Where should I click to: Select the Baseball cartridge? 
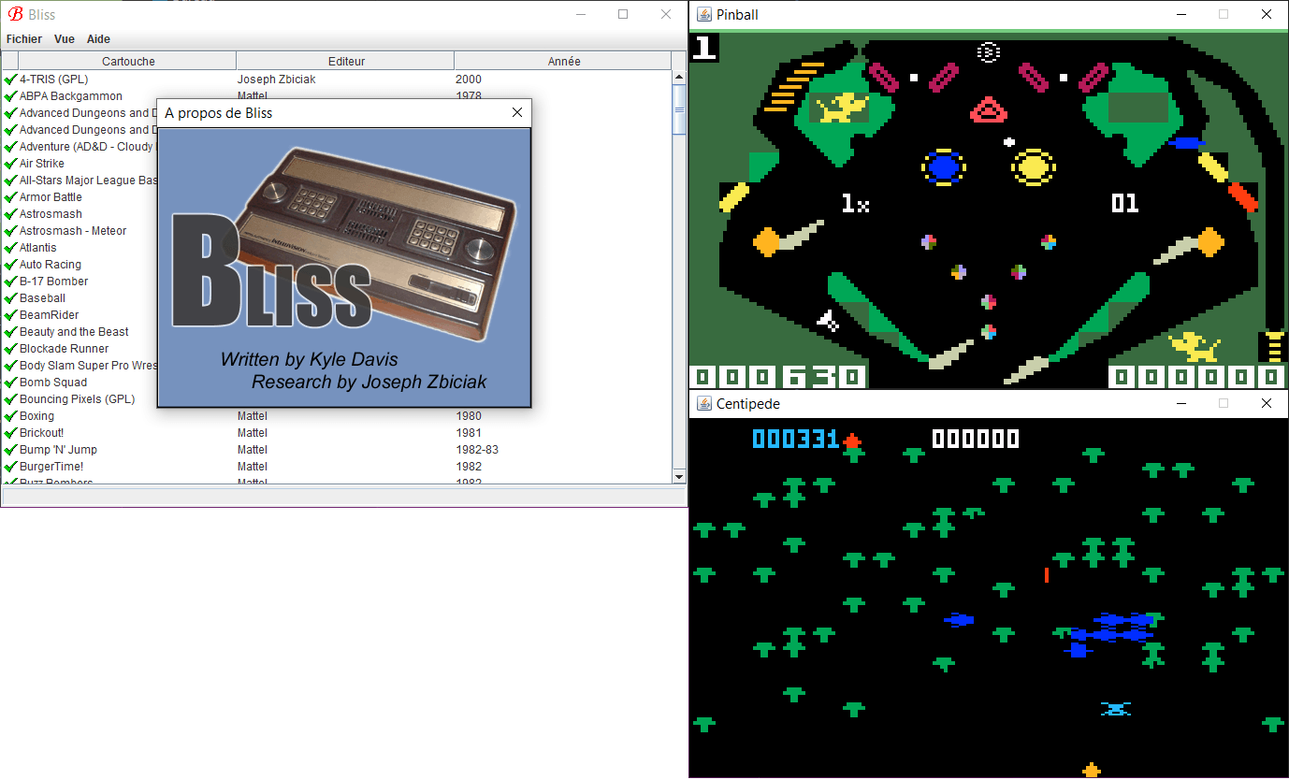click(x=42, y=298)
